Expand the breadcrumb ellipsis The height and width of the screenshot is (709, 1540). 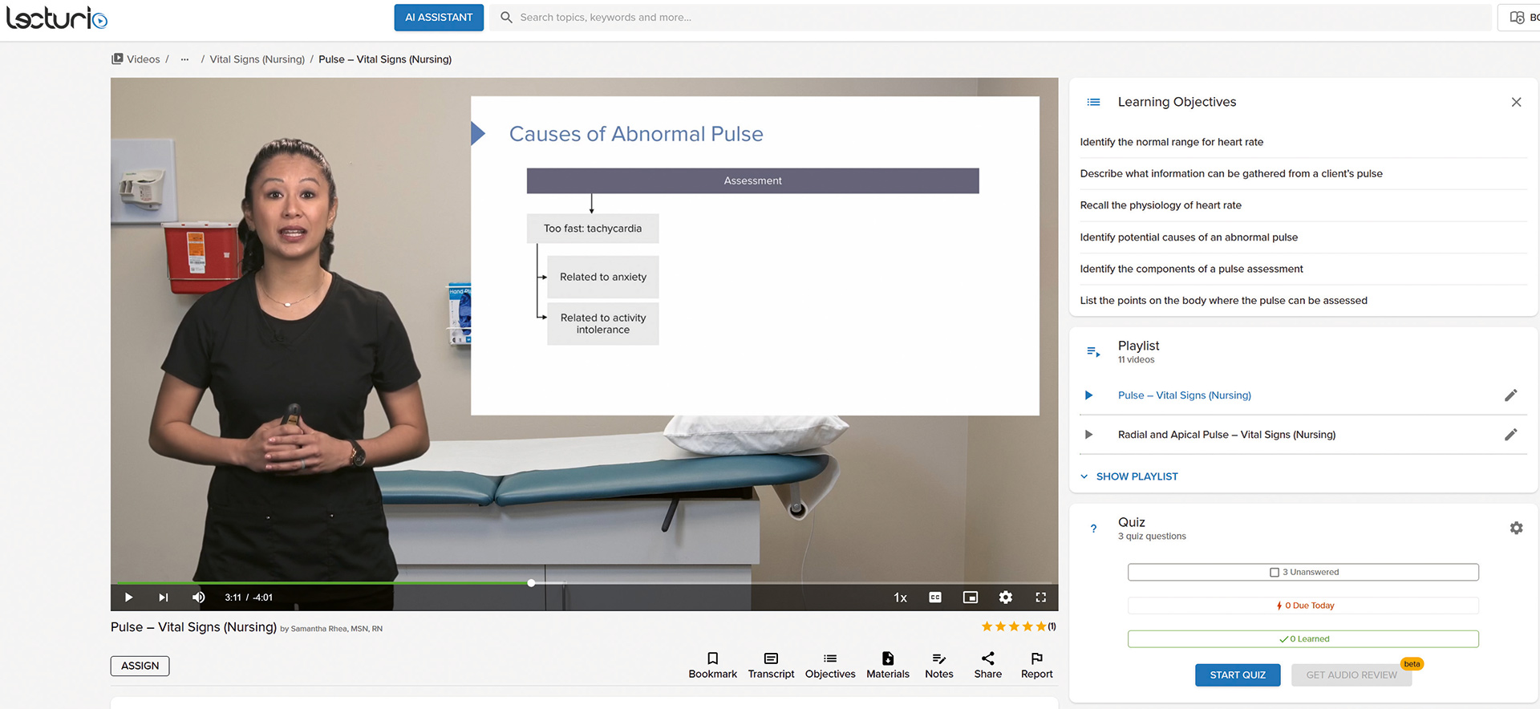pyautogui.click(x=184, y=59)
